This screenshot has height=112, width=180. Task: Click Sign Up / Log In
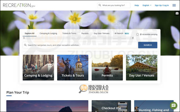[162, 5]
